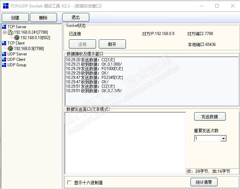Screen dimensions: 240x189
Task: Click the 退出 button
Action: point(76,17)
